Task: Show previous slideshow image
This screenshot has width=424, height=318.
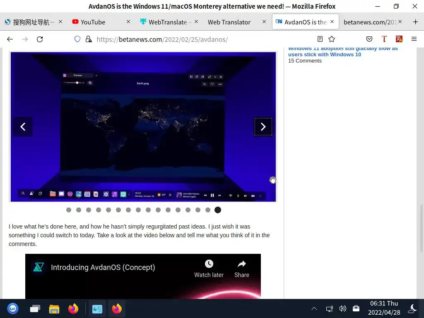Action: pyautogui.click(x=23, y=127)
